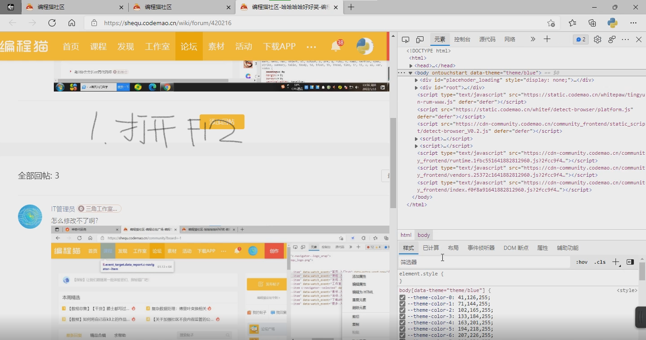Click the Python profile icon in toolbar
The width and height of the screenshot is (646, 340).
point(613,23)
